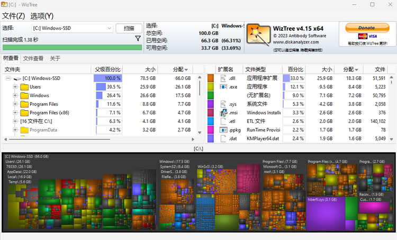Screen dimensions: 397x240
Task: Click the orange .dll color swatch
Action: tap(211, 78)
